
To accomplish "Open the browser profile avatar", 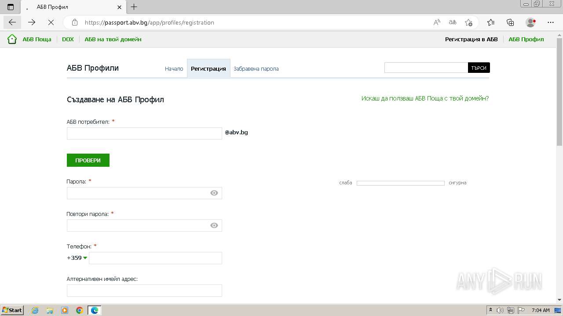I will [x=531, y=22].
